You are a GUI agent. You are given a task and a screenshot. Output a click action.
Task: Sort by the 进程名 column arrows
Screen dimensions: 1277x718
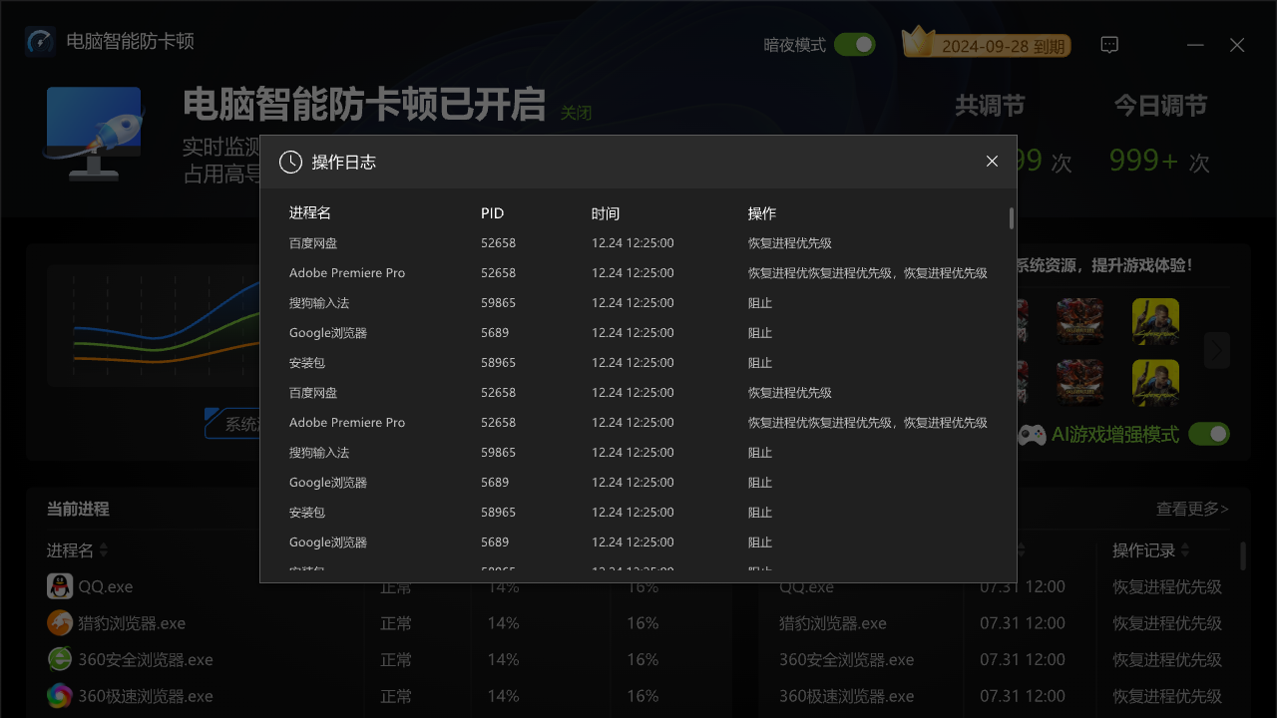(103, 549)
